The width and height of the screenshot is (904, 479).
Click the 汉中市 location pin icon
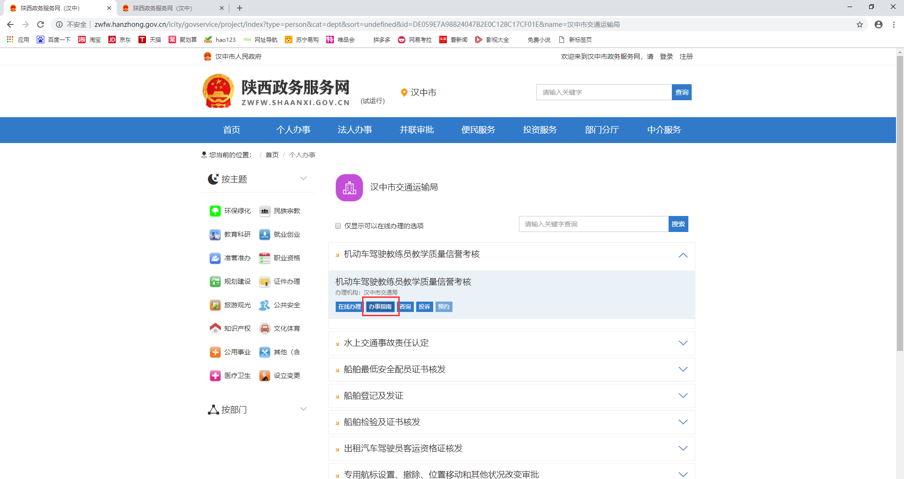pos(404,92)
